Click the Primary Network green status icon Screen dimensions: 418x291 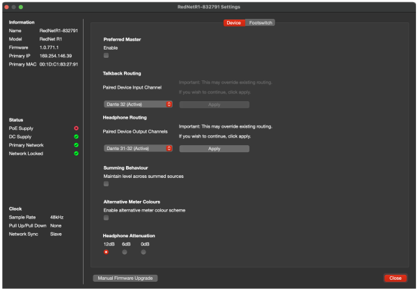coord(76,145)
